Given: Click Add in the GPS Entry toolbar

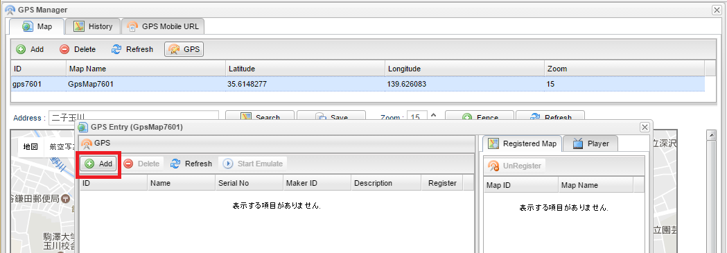Looking at the screenshot, I should [98, 164].
